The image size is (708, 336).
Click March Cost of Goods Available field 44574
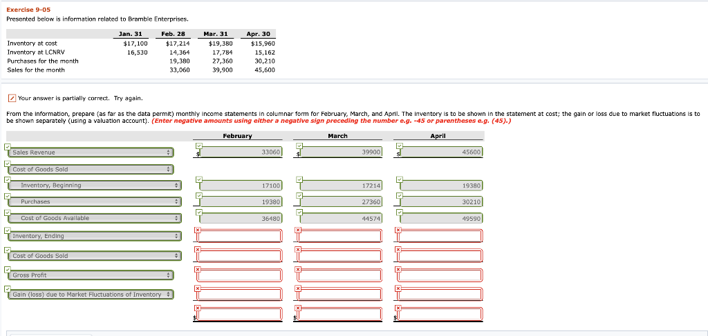(x=342, y=219)
